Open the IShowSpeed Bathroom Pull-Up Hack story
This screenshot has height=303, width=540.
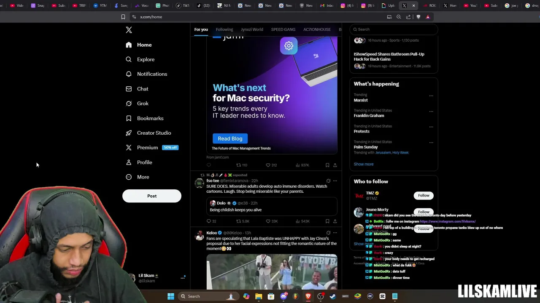[x=389, y=57]
